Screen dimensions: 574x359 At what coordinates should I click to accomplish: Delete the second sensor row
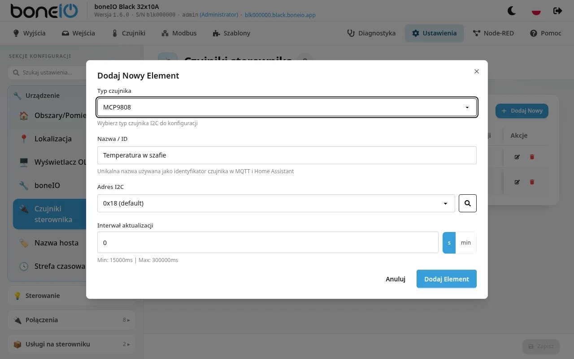532,182
